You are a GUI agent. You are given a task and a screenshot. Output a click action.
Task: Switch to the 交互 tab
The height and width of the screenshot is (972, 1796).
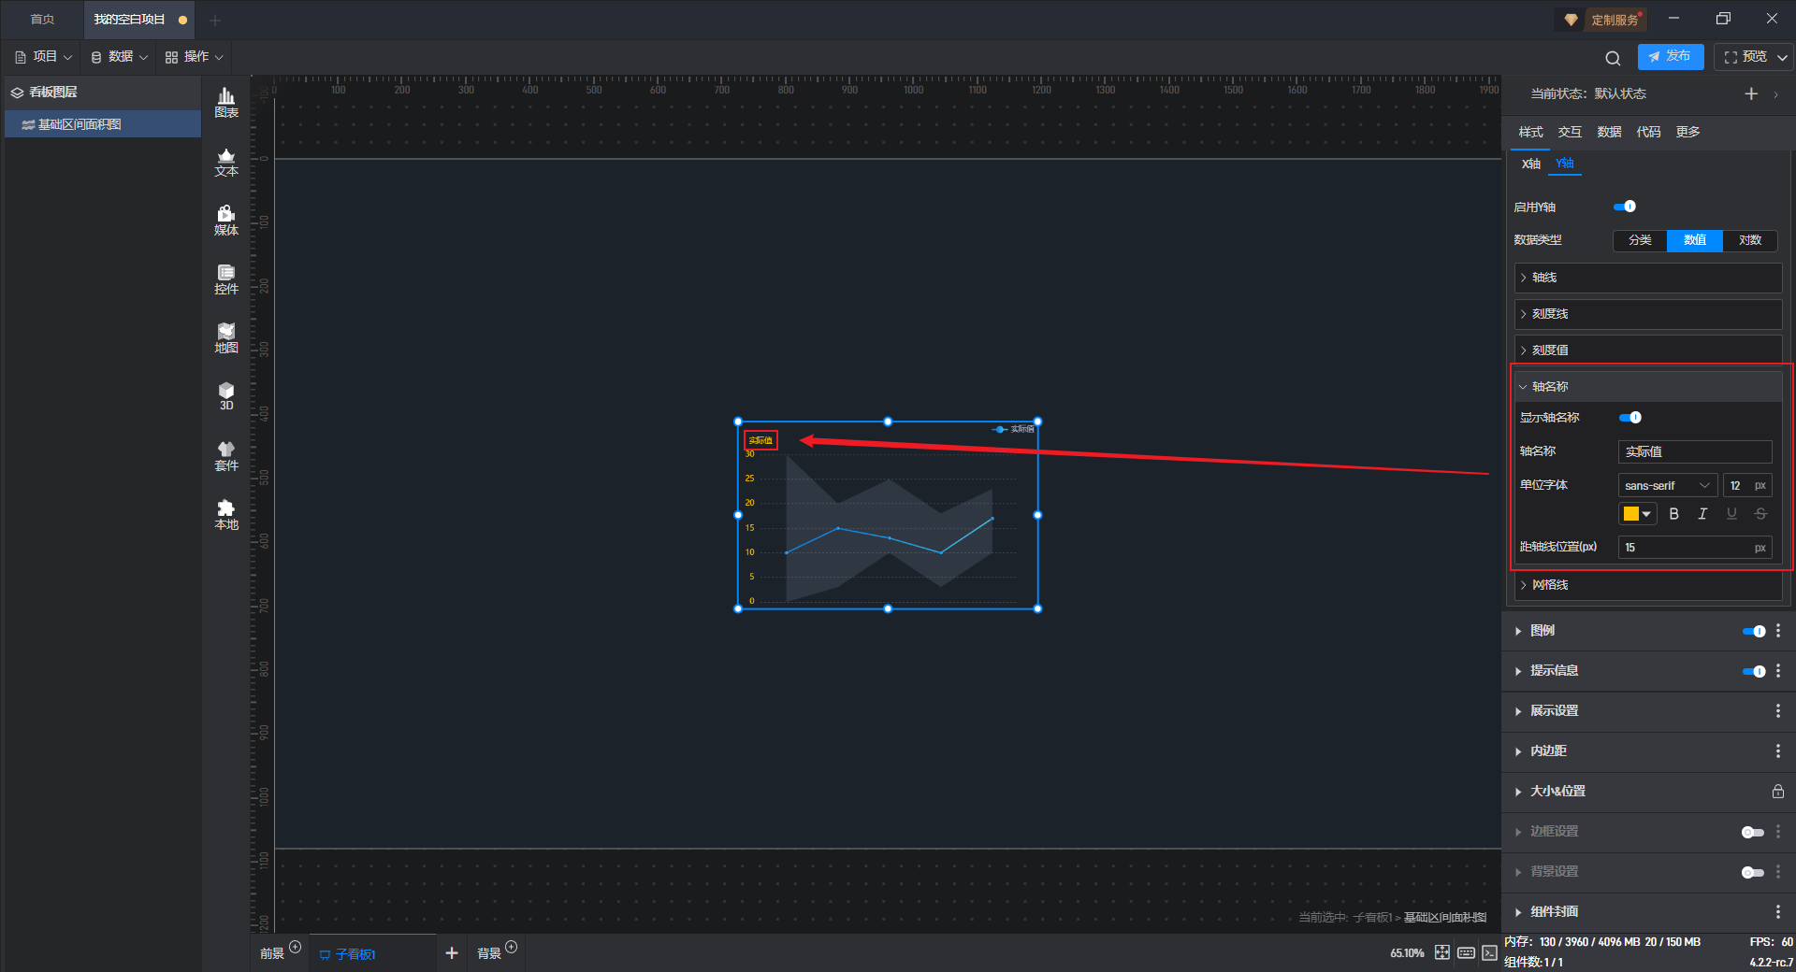coord(1570,132)
